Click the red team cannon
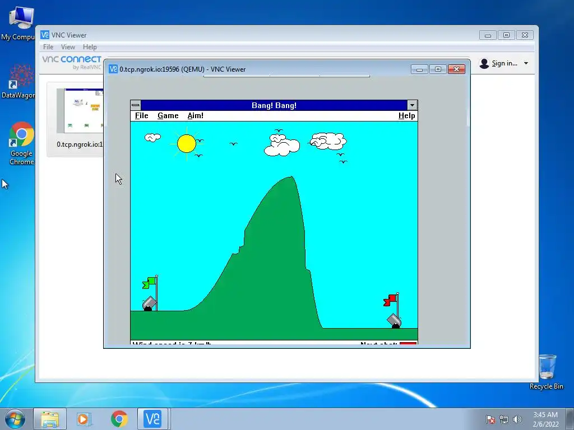The width and height of the screenshot is (574, 430). click(x=394, y=321)
